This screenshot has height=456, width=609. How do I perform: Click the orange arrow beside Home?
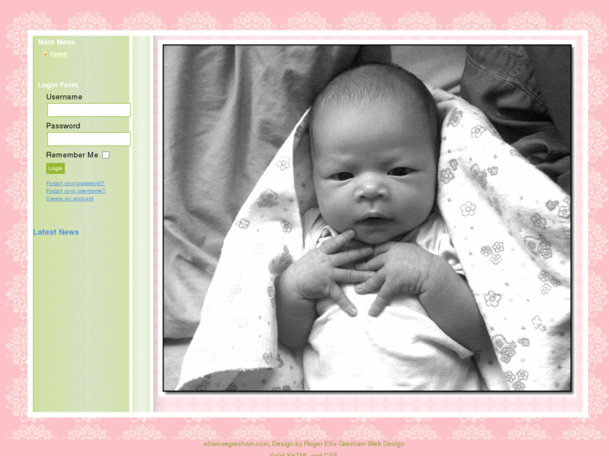pyautogui.click(x=45, y=54)
